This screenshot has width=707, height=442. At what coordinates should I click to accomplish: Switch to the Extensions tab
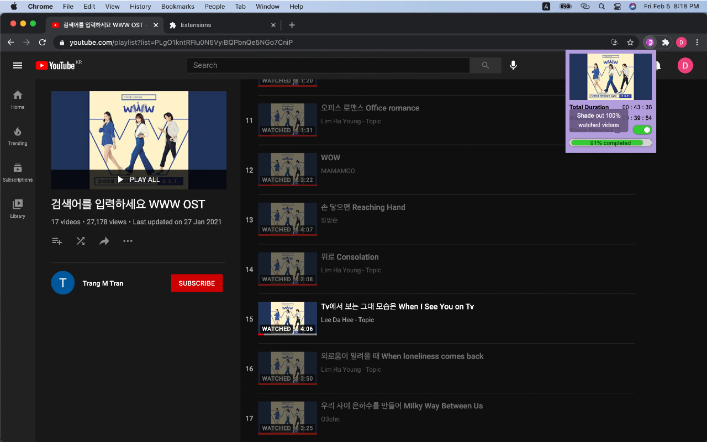[221, 25]
